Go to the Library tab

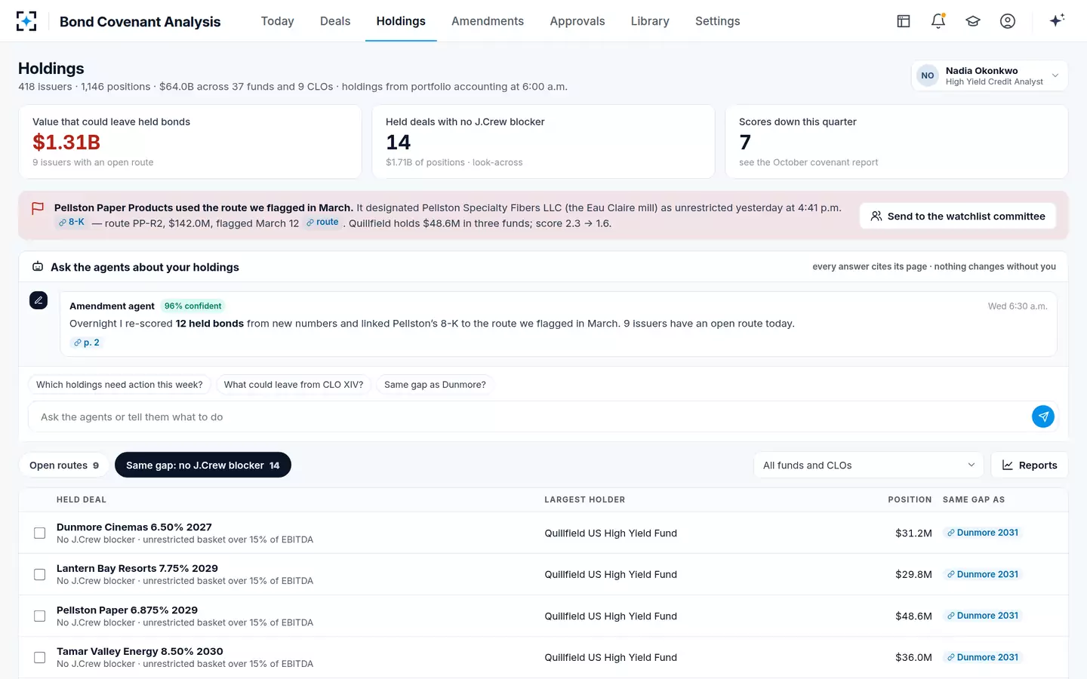pos(650,21)
